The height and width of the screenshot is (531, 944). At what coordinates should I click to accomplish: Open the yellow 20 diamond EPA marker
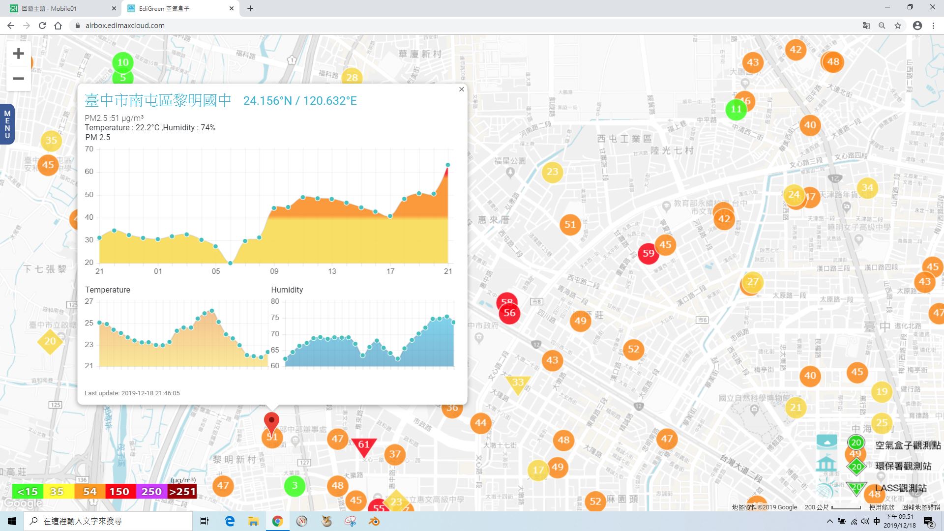(50, 341)
